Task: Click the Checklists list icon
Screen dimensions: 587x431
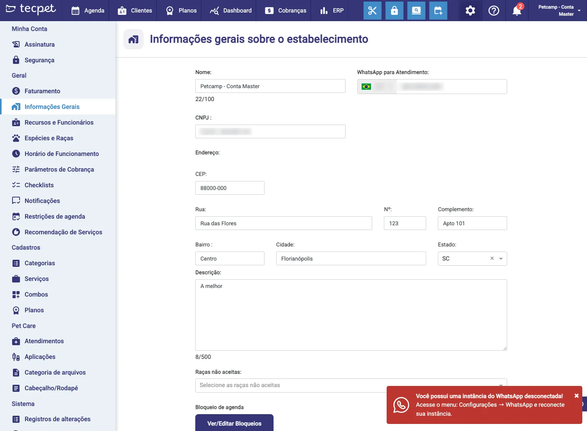Action: (x=16, y=185)
